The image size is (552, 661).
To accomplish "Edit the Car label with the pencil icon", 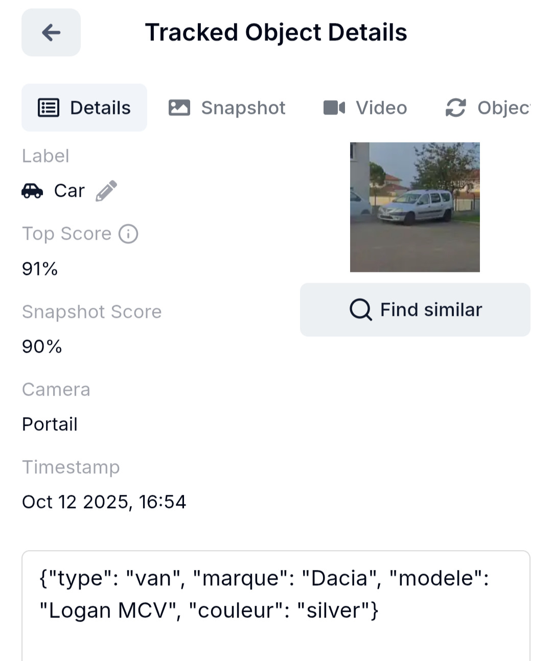I will (106, 191).
